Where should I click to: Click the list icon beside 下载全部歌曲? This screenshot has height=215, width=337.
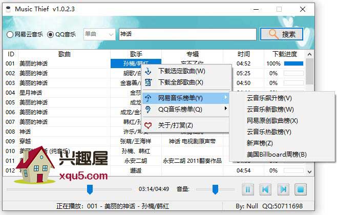click(x=148, y=82)
